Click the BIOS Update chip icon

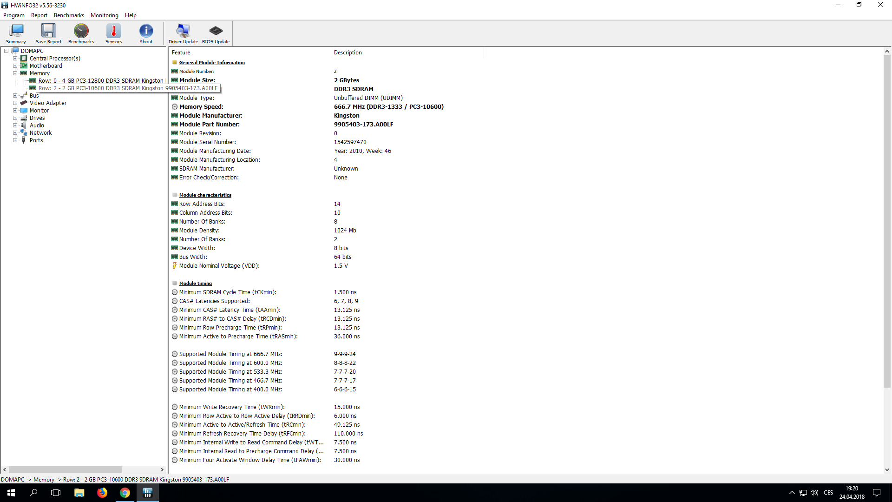[x=216, y=33]
